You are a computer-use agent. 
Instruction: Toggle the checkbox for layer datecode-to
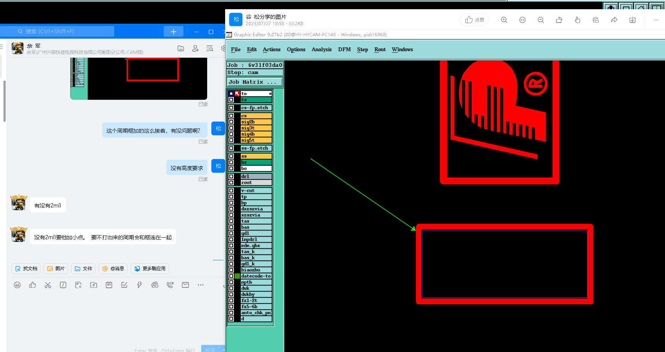[231, 276]
